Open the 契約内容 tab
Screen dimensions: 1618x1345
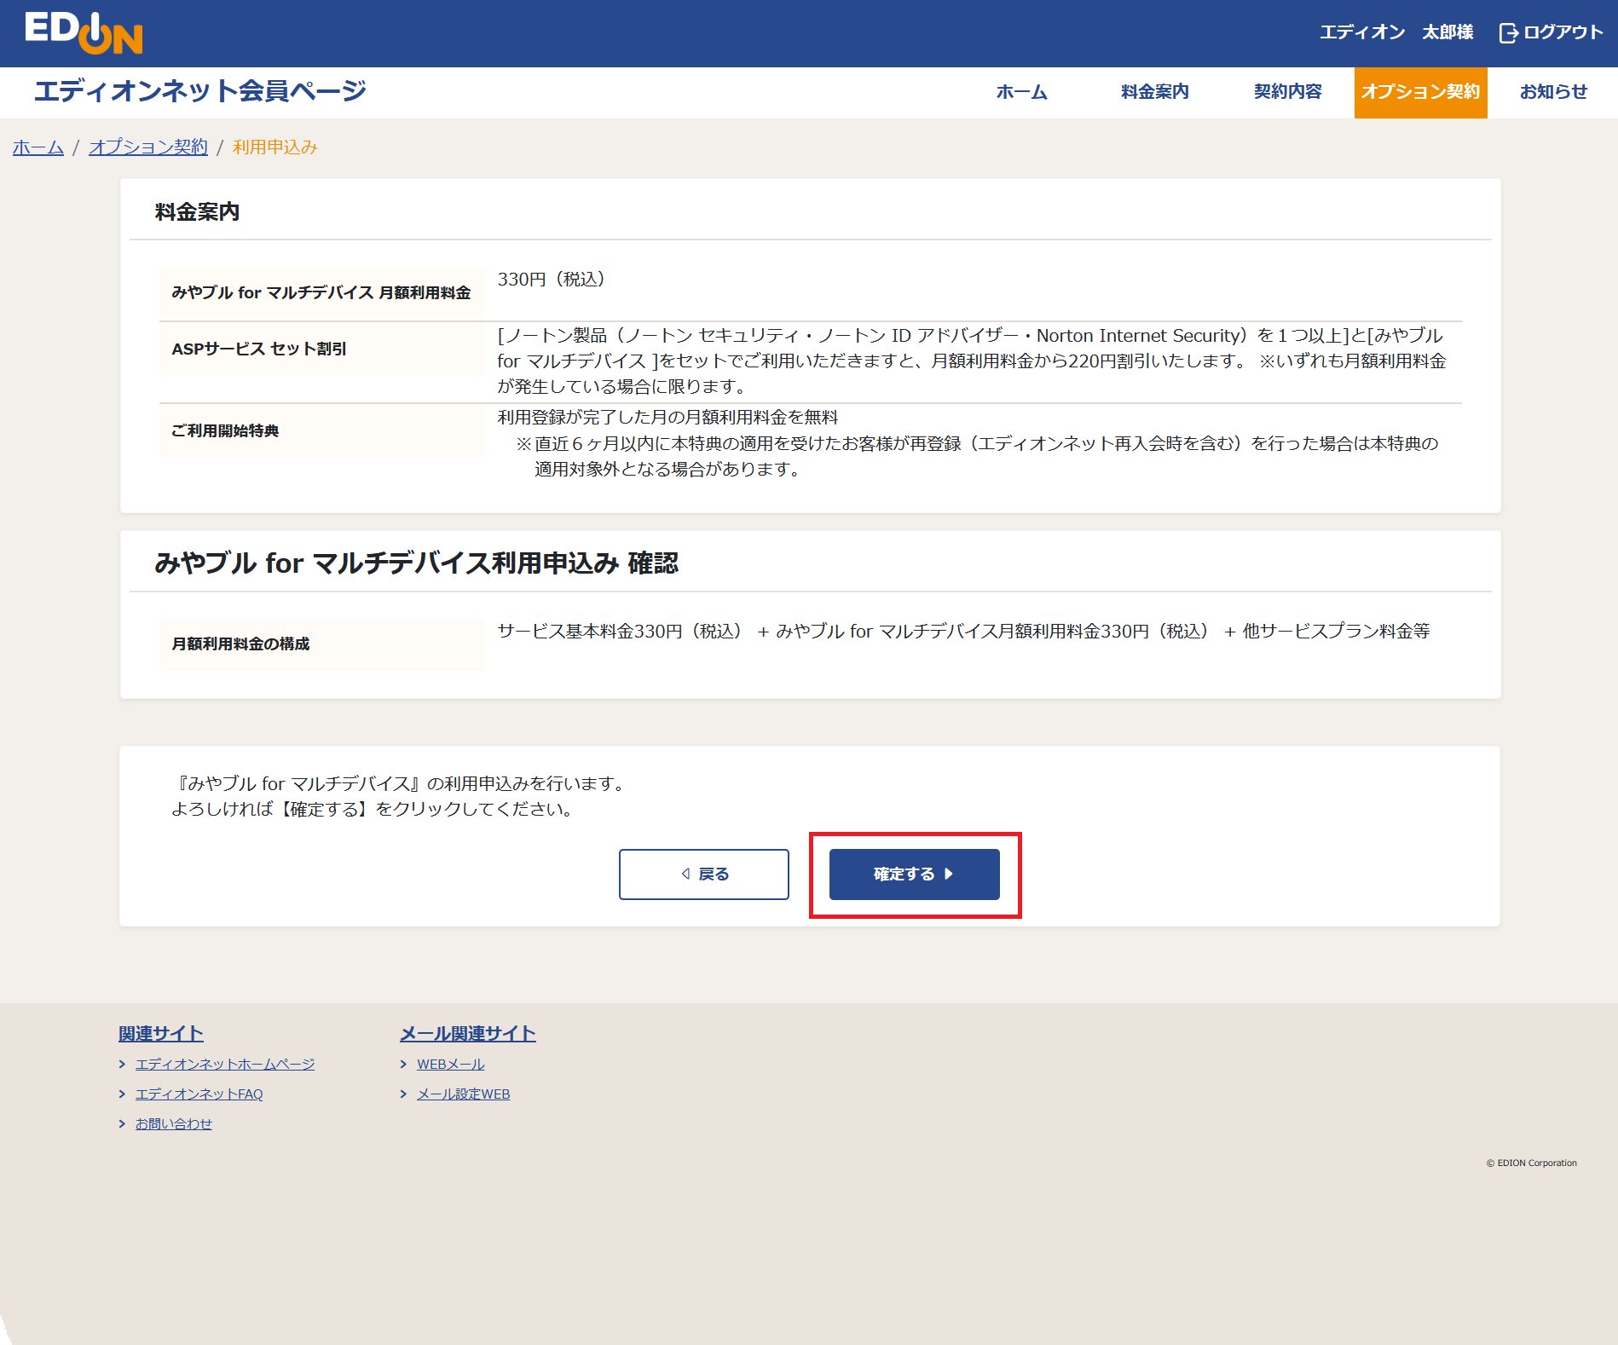1286,92
